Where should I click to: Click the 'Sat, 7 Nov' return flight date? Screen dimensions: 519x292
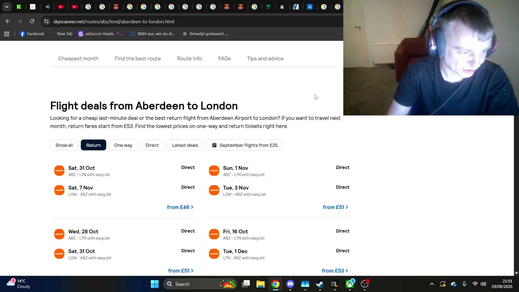click(x=81, y=188)
